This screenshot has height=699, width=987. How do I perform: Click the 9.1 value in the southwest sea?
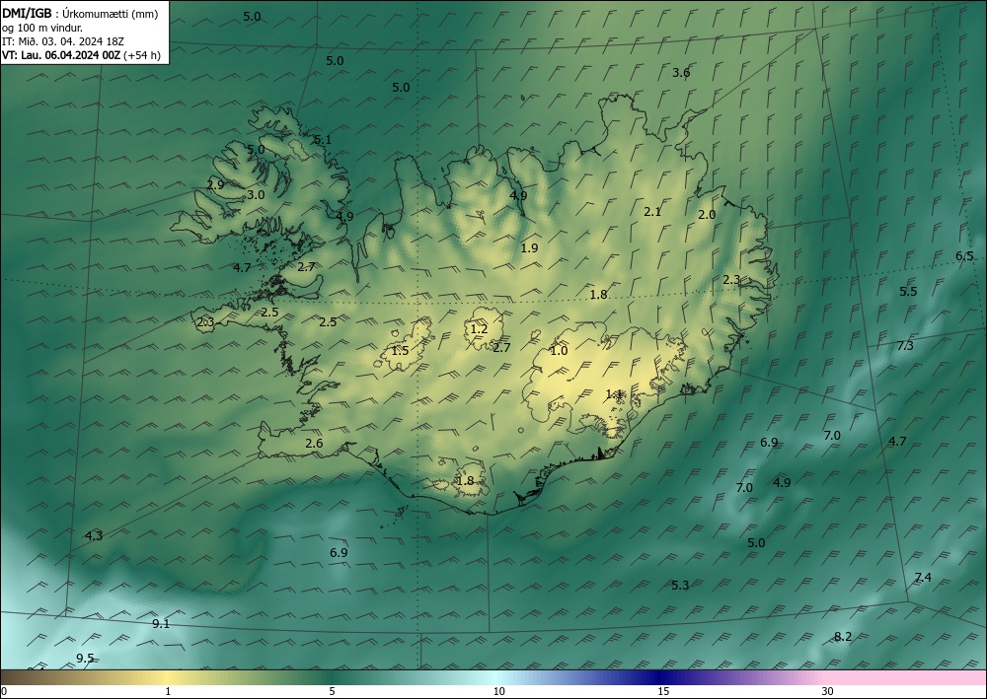click(161, 623)
